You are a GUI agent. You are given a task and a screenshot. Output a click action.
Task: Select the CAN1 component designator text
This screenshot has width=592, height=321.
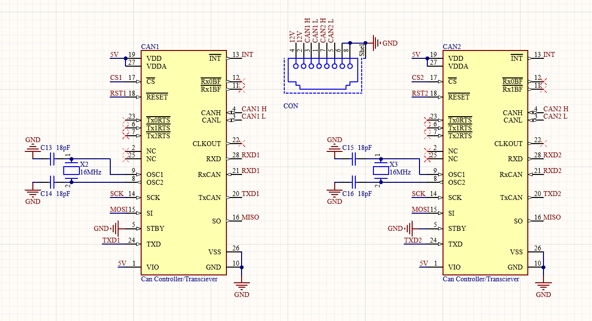point(150,47)
